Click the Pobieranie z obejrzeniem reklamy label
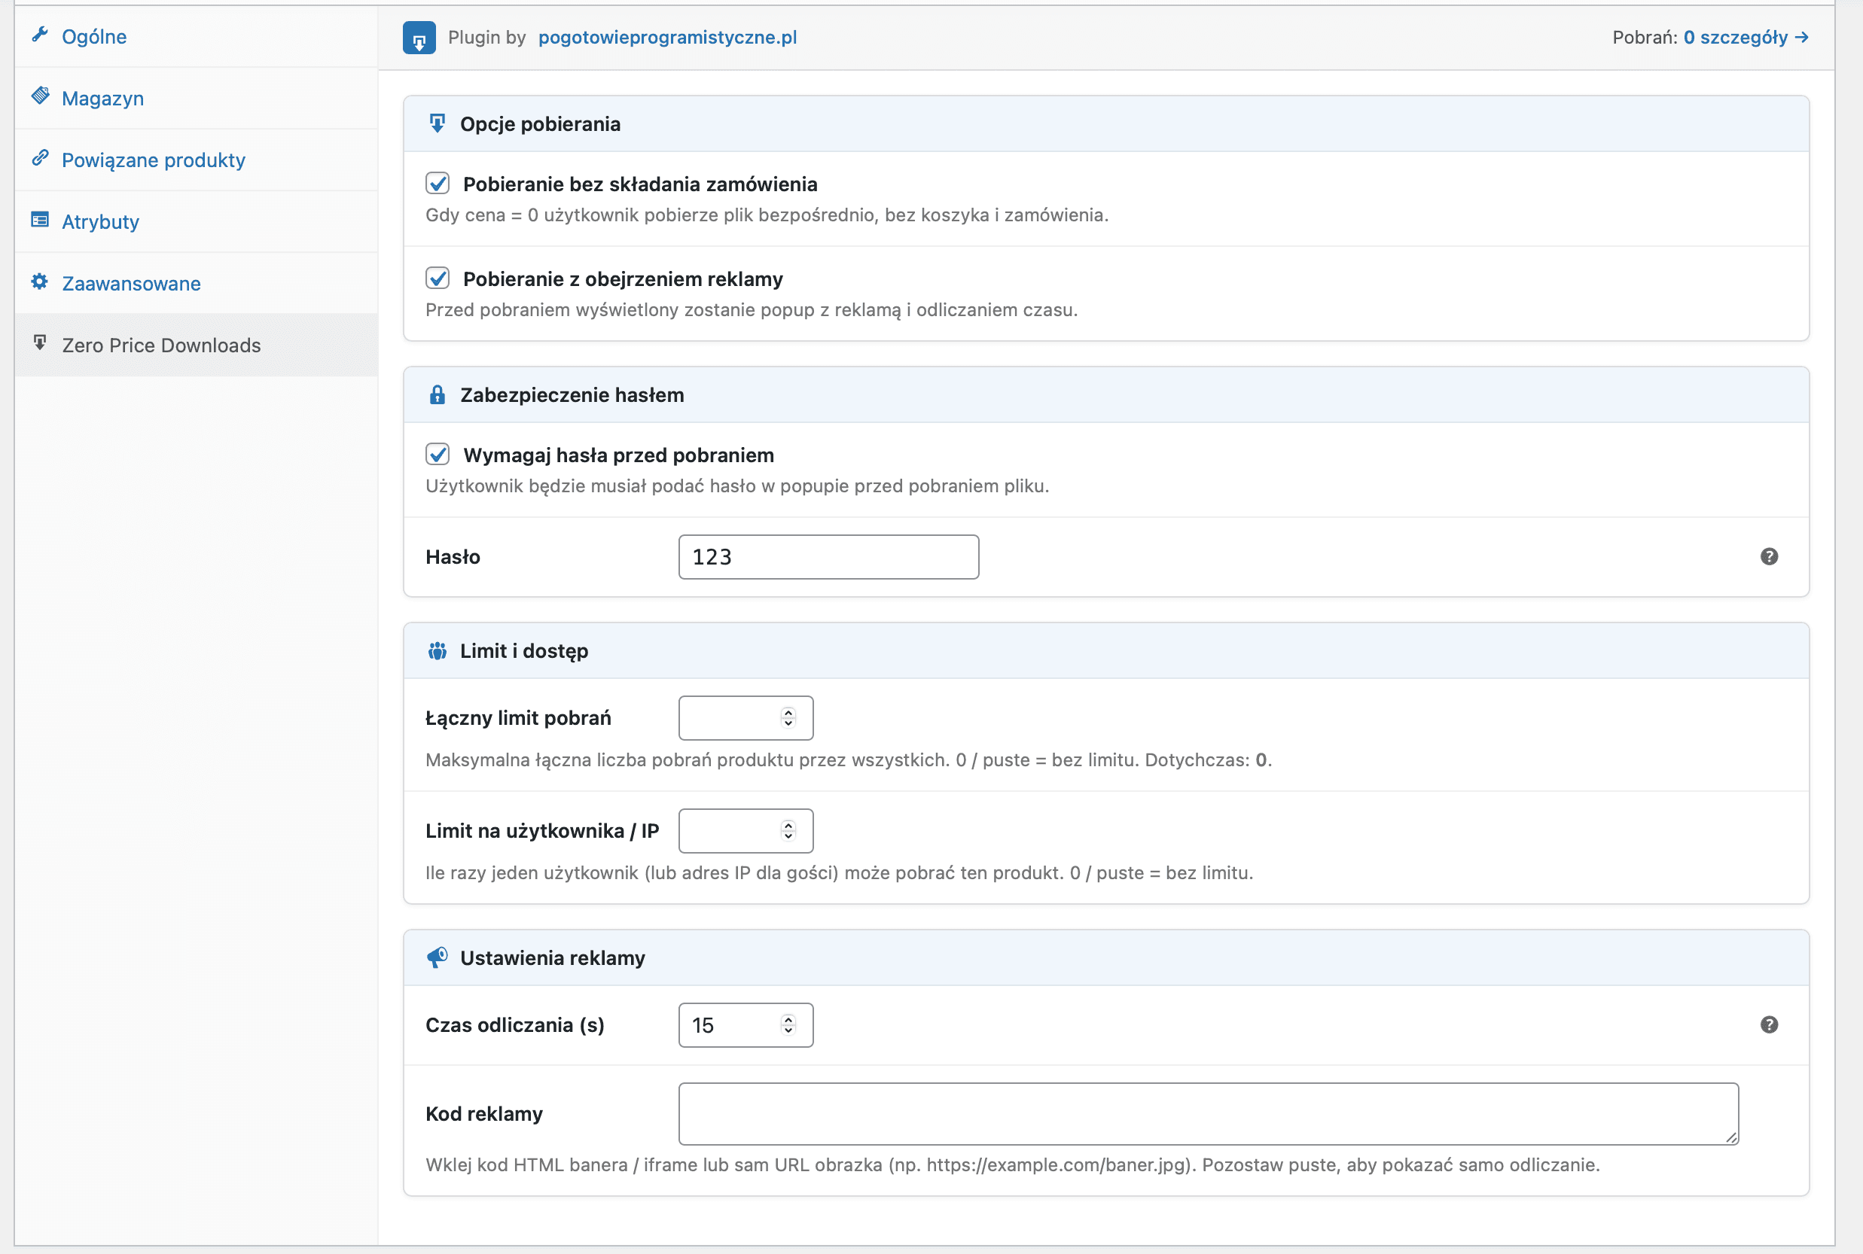Viewport: 1863px width, 1254px height. point(622,278)
